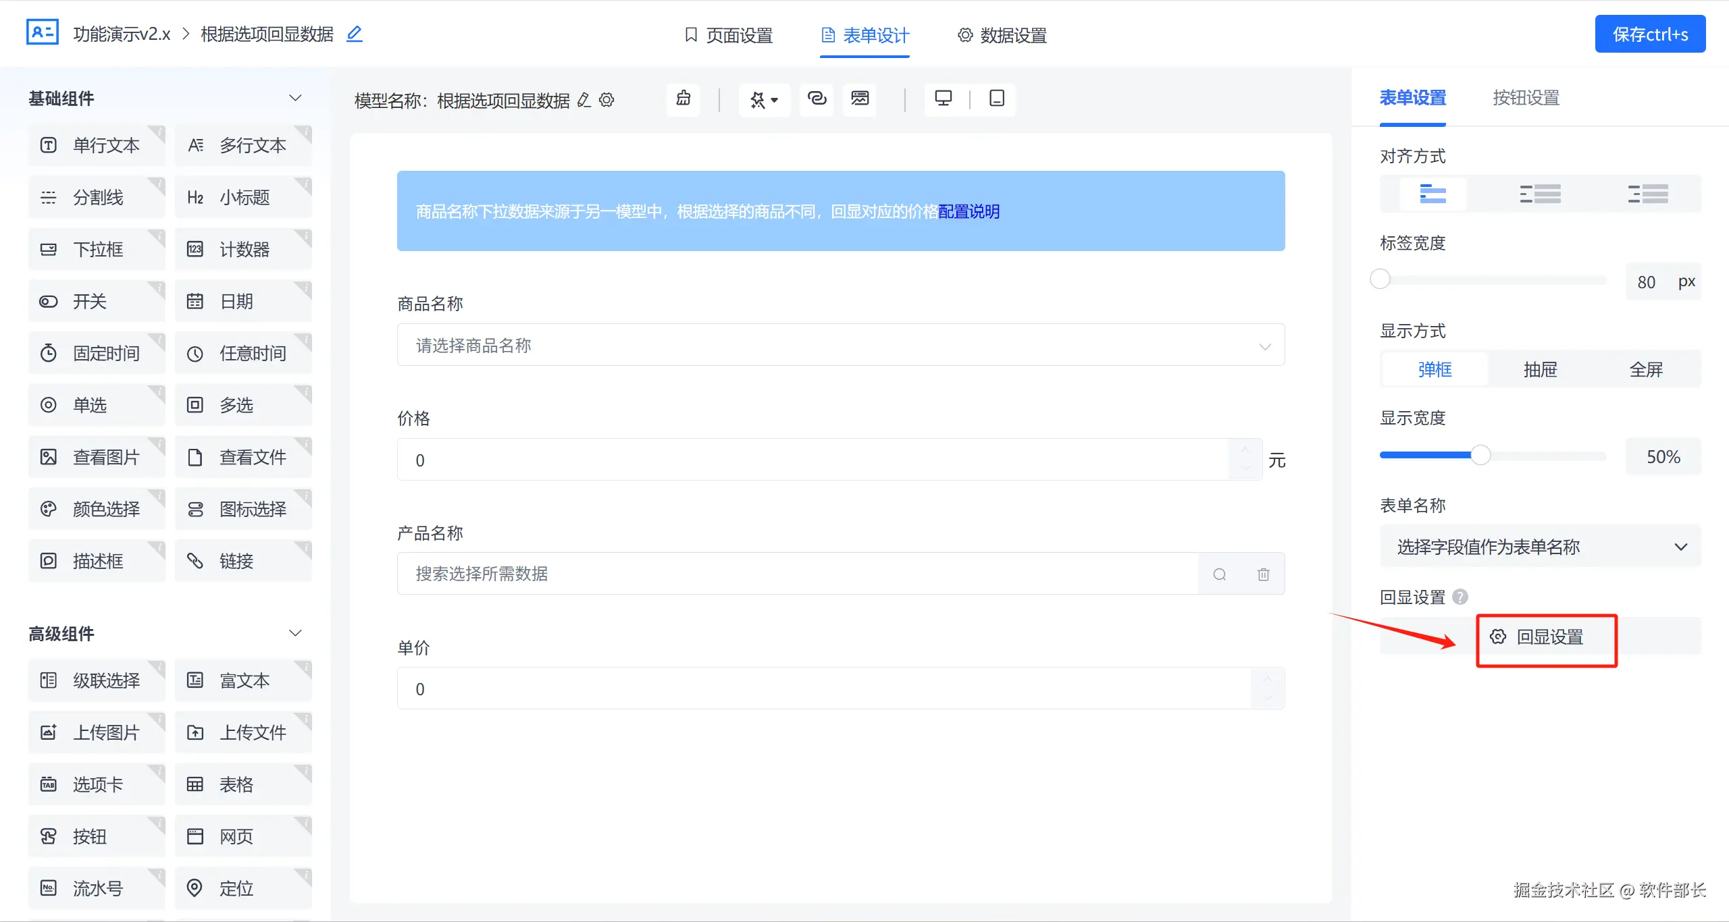1729x922 pixels.
Task: Switch to mobile preview device icon
Action: pos(996,99)
